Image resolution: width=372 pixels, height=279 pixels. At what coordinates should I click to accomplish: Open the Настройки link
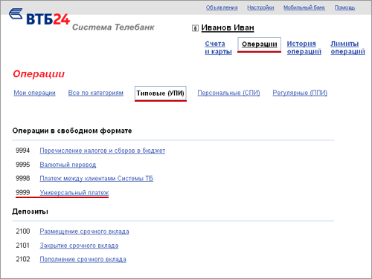click(260, 7)
